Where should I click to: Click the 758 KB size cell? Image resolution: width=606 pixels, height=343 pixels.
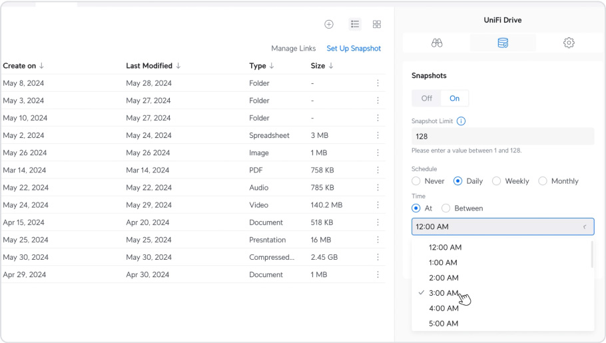pos(322,170)
